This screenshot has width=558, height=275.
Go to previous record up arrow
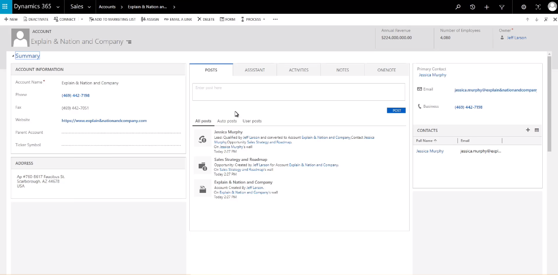527,19
